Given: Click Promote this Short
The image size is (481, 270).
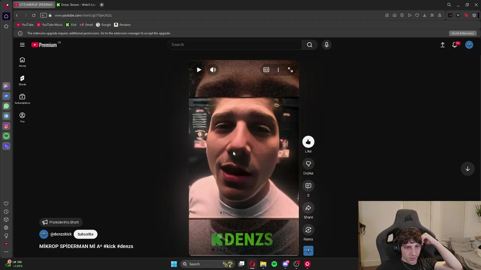Looking at the screenshot, I should [61, 222].
